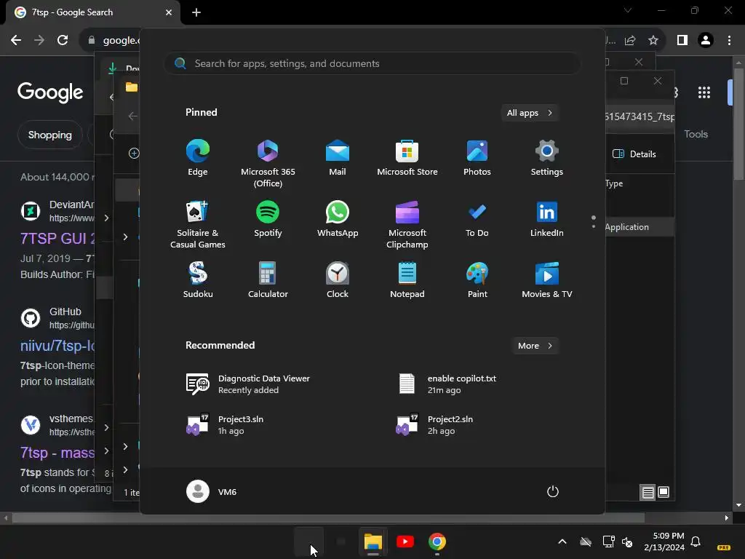
Task: Focus the Start menu search box
Action: (x=372, y=64)
